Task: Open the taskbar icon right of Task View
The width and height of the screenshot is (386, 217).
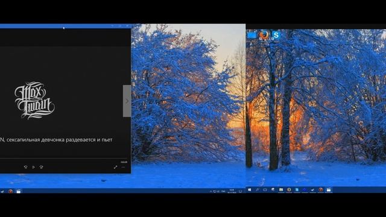Action: (x=273, y=190)
